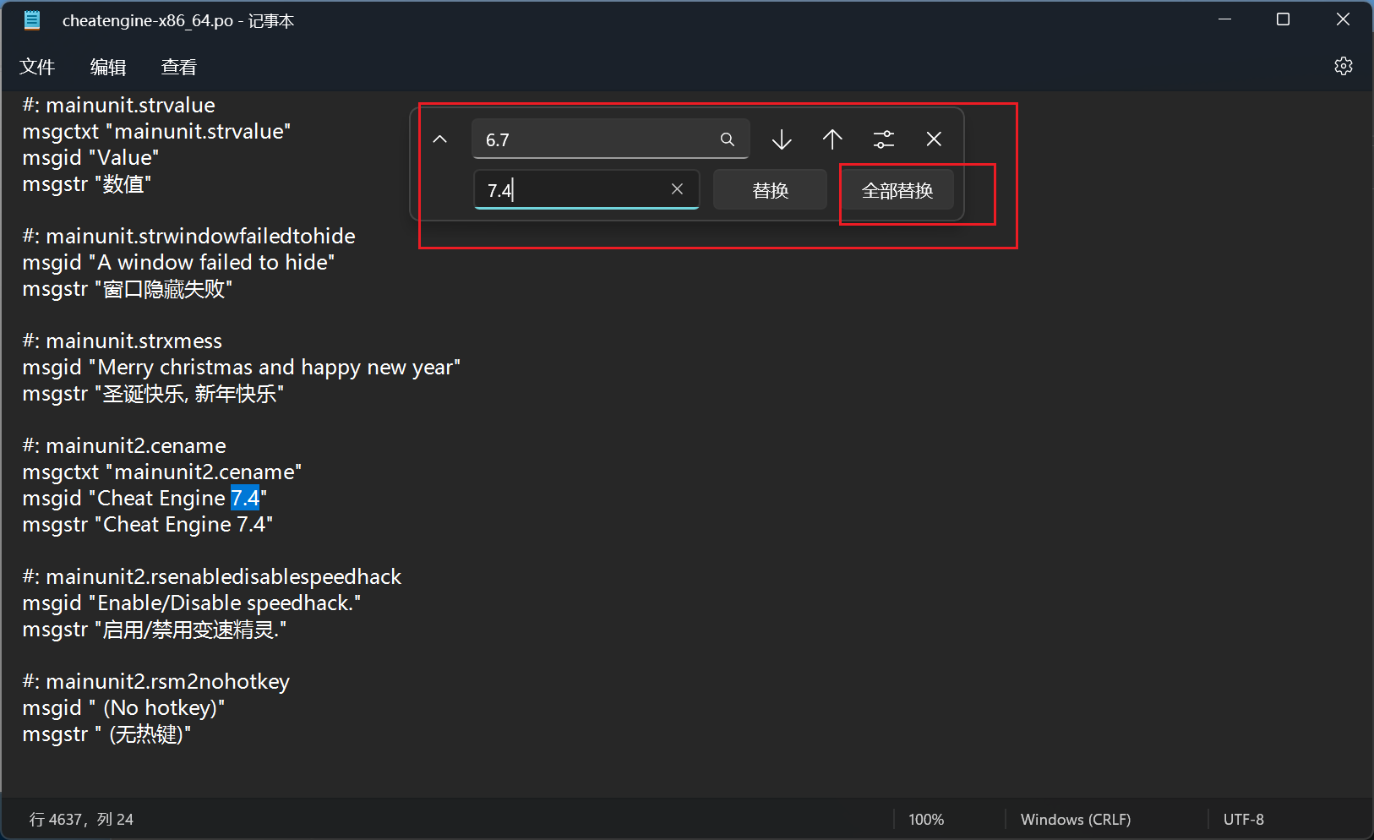Click the 100% zoom indicator
The image size is (1374, 840).
coord(926,819)
